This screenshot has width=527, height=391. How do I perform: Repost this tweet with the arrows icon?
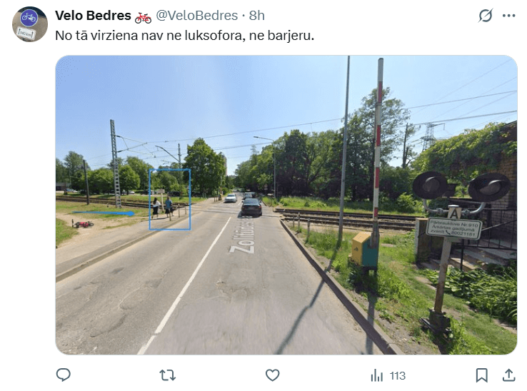tap(167, 375)
